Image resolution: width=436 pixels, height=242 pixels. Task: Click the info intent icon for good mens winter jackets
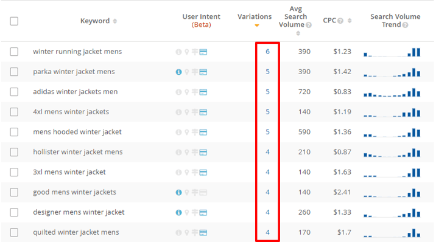178,193
